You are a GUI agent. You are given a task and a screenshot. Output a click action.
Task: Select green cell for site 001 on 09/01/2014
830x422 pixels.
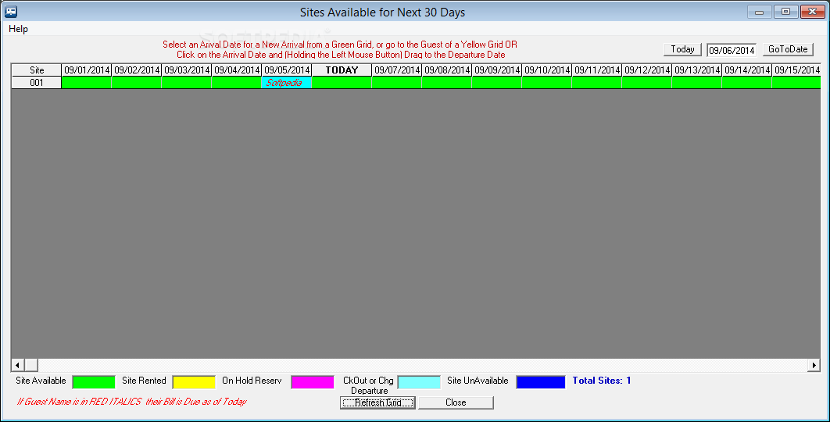(87, 83)
